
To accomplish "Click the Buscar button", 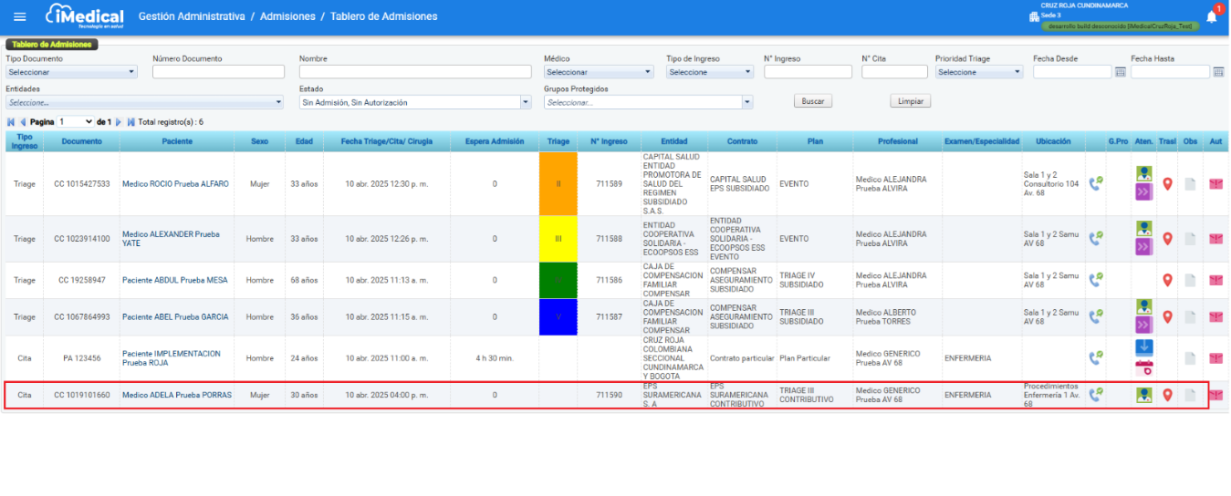I will (x=812, y=101).
